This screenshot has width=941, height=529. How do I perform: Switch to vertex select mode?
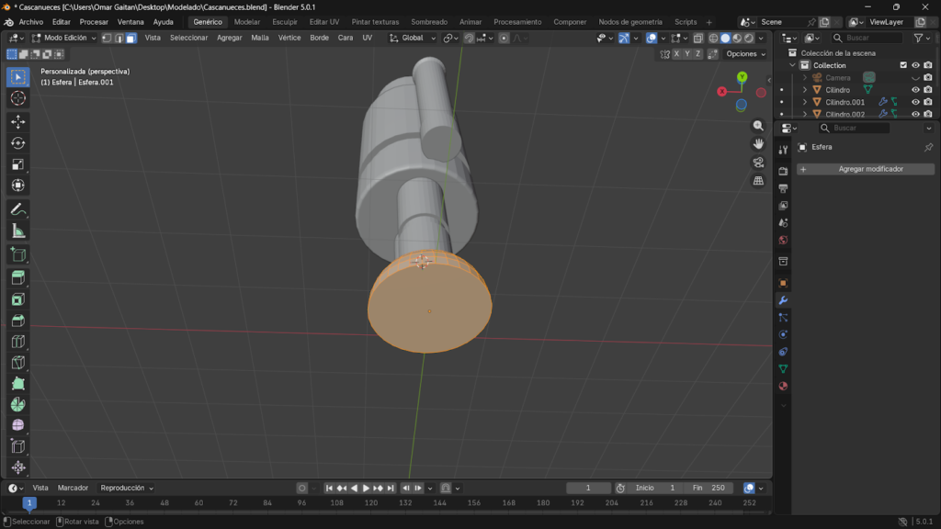(108, 38)
